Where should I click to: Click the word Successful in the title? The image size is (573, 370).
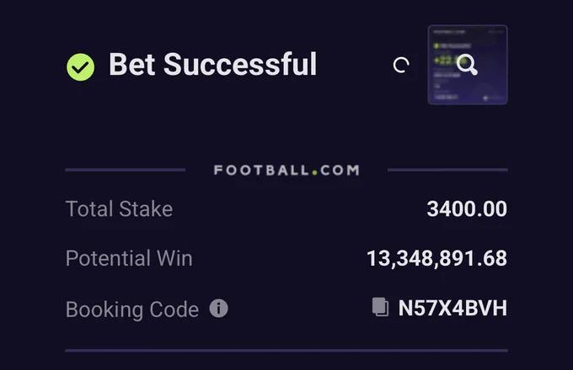[240, 65]
